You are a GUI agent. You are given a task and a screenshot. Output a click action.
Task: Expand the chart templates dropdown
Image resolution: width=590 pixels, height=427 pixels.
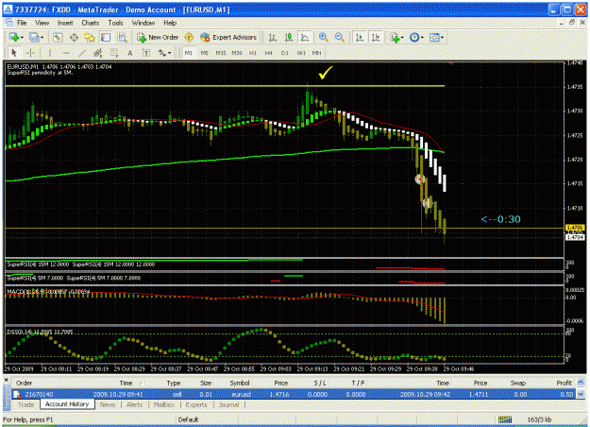(x=442, y=38)
